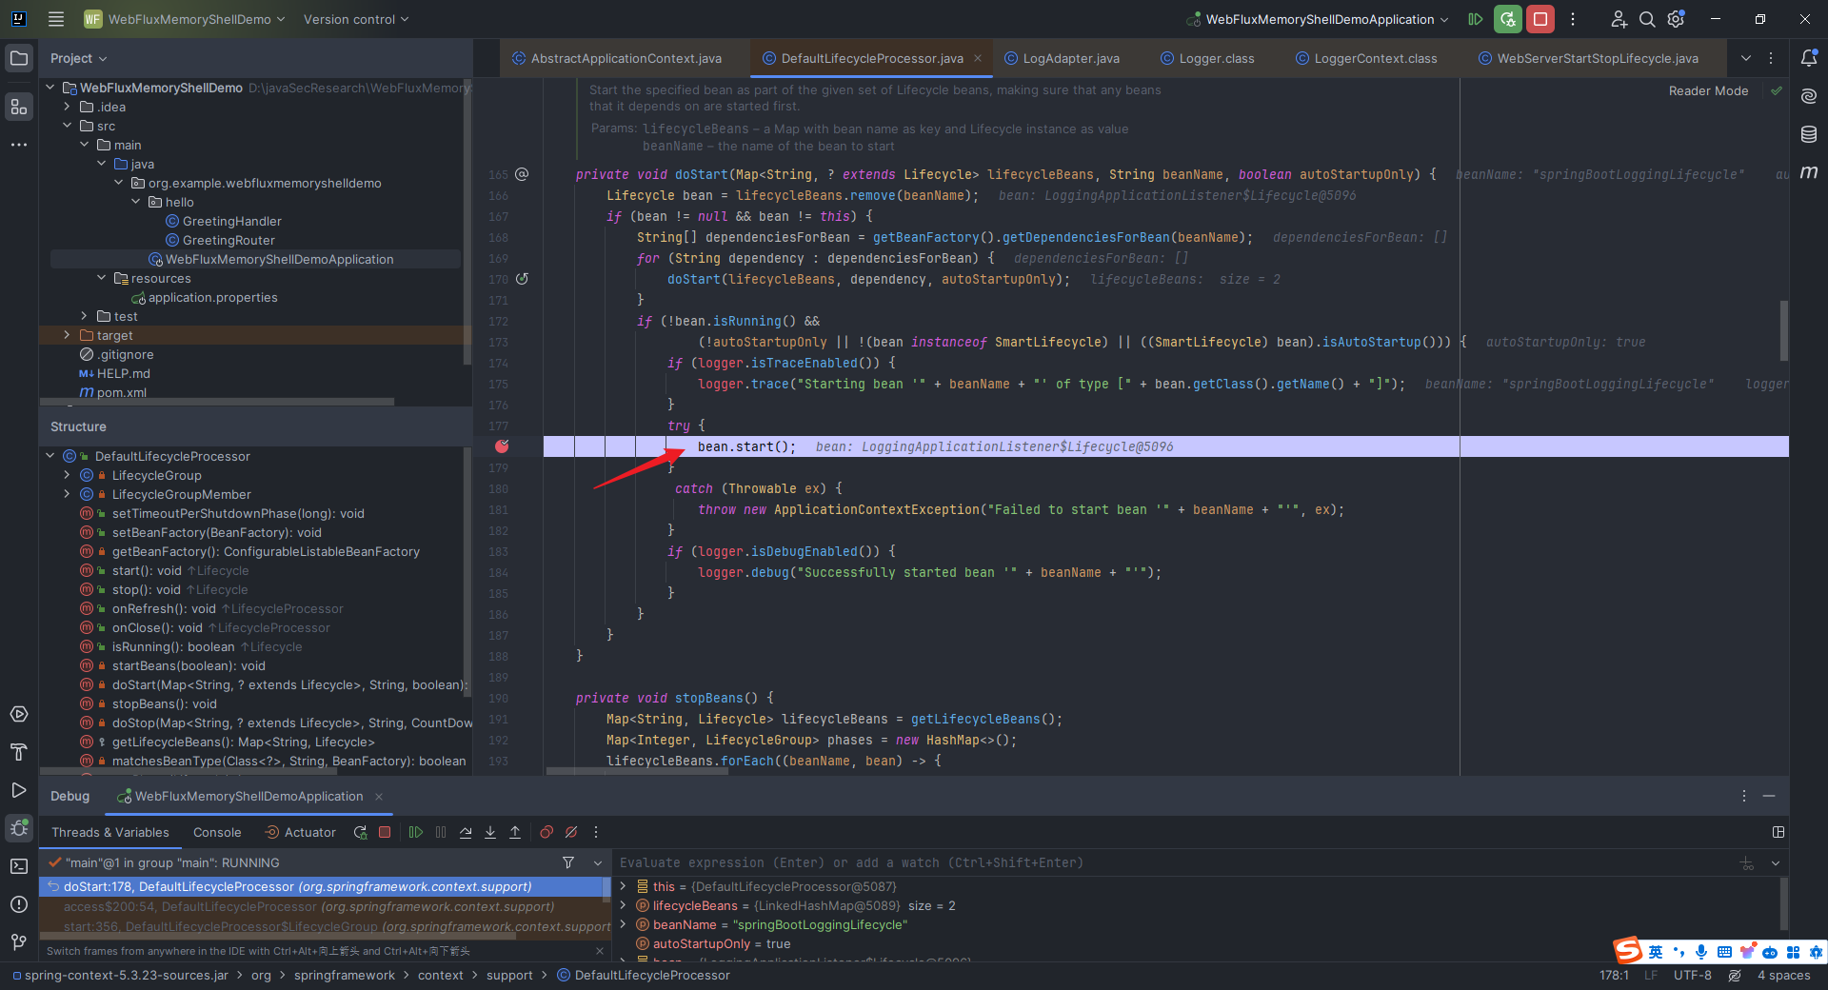1828x990 pixels.
Task: Click springframework breadcrumb
Action: [344, 975]
